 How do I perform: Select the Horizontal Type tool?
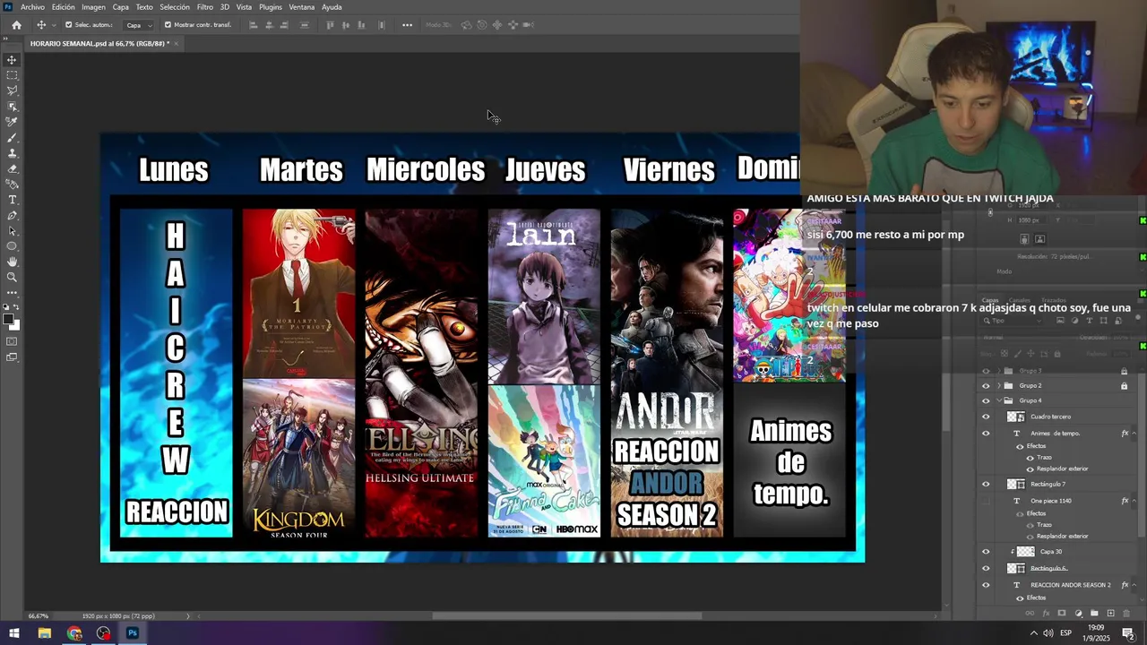point(12,200)
